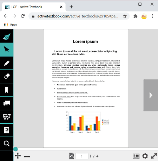Click the site lock security icon
Image resolution: width=158 pixels, height=161 pixels.
coord(33,16)
